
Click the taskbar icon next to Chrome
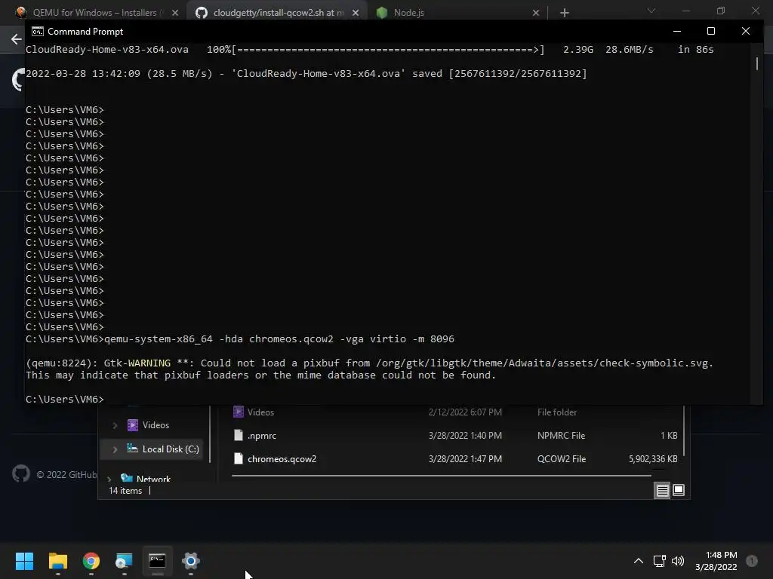coord(124,561)
